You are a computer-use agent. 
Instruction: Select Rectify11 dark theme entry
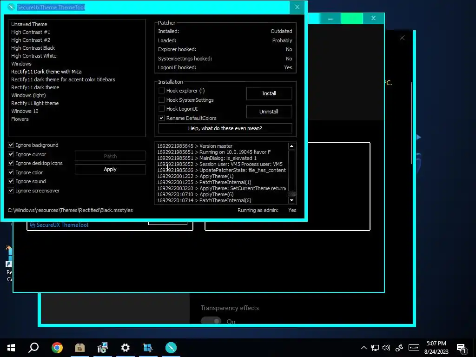pyautogui.click(x=35, y=87)
